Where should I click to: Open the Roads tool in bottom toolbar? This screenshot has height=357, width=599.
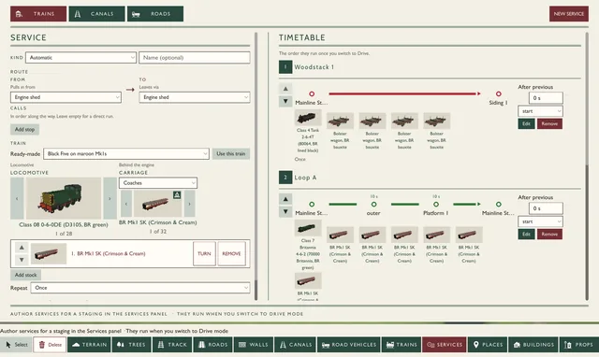coord(212,345)
